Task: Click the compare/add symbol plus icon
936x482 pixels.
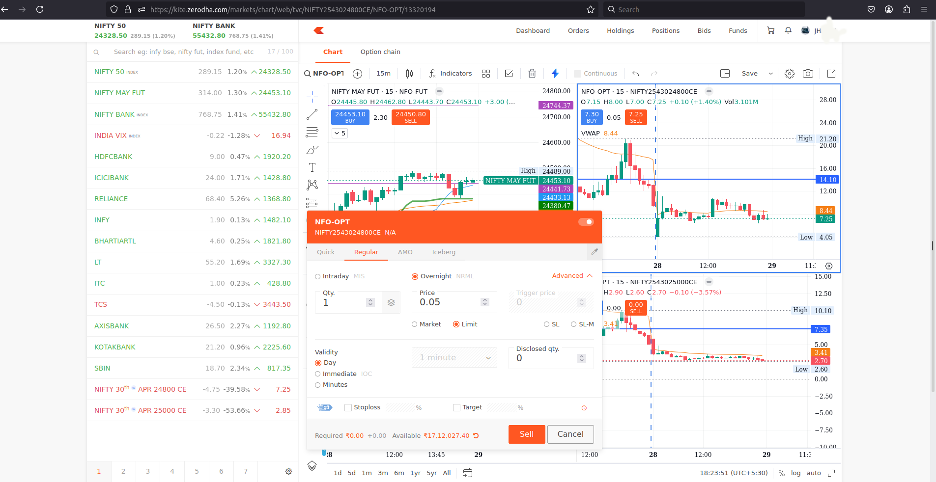Action: point(358,74)
